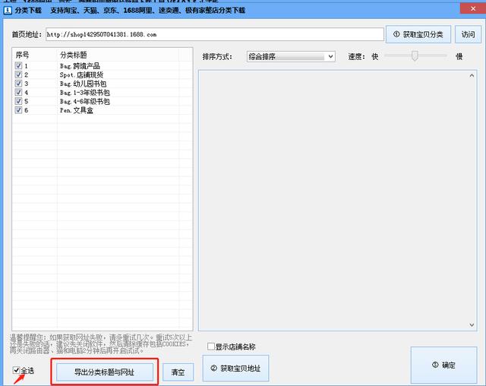Click the 获取宝贝分类 button
This screenshot has width=486, height=386.
tap(418, 34)
